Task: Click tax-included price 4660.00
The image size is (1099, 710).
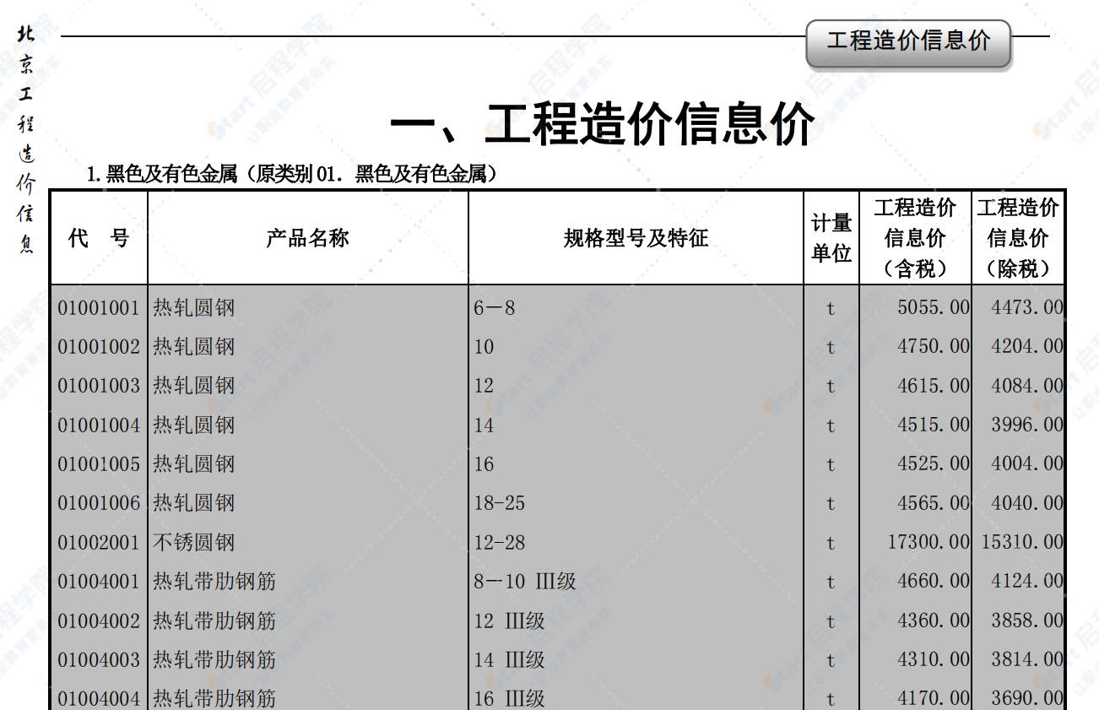Action: pyautogui.click(x=934, y=581)
